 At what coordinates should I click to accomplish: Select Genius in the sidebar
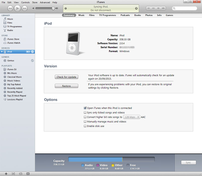click(x=17, y=61)
